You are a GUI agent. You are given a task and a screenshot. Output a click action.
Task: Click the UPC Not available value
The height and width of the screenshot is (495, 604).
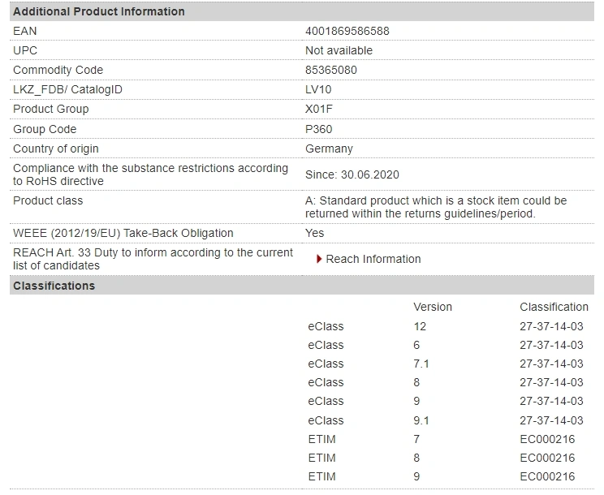coord(339,50)
